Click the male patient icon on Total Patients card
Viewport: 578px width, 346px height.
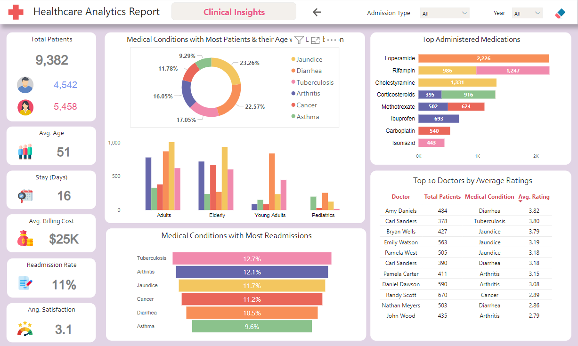click(25, 85)
